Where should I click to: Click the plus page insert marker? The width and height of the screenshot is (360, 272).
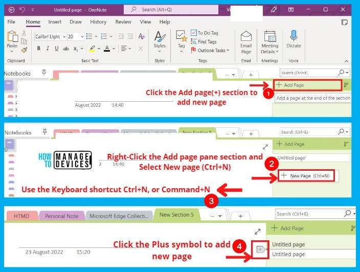coord(261,250)
